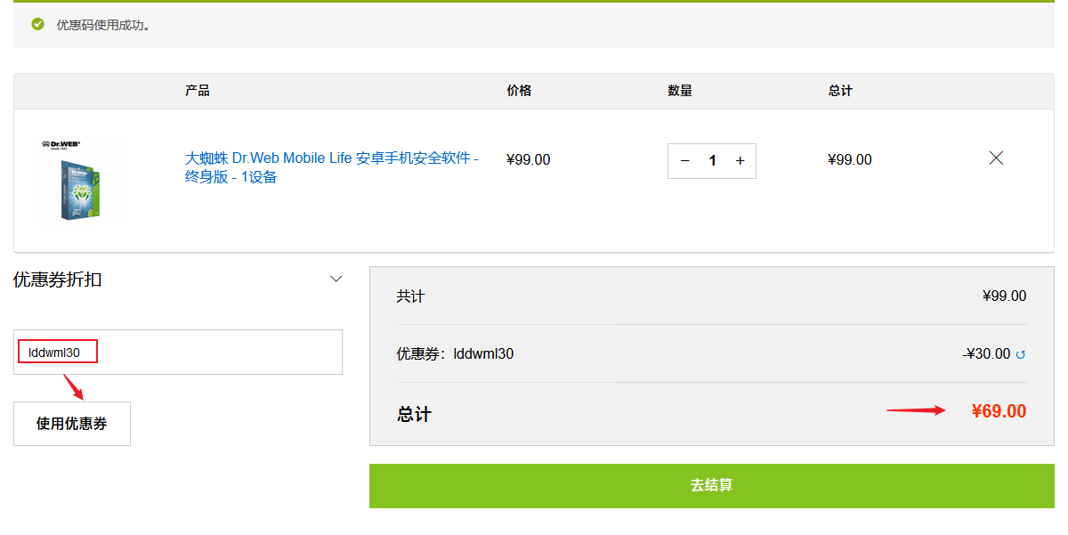Click the quantity value showing 1
The height and width of the screenshot is (535, 1068).
(712, 160)
